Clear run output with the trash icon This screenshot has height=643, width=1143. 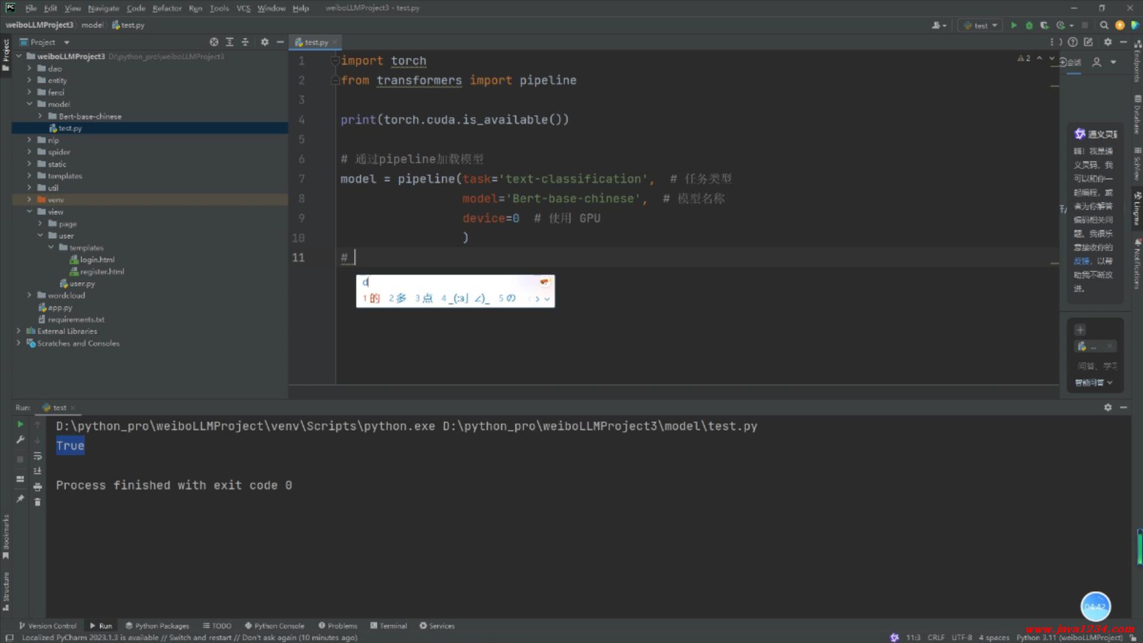click(x=38, y=502)
